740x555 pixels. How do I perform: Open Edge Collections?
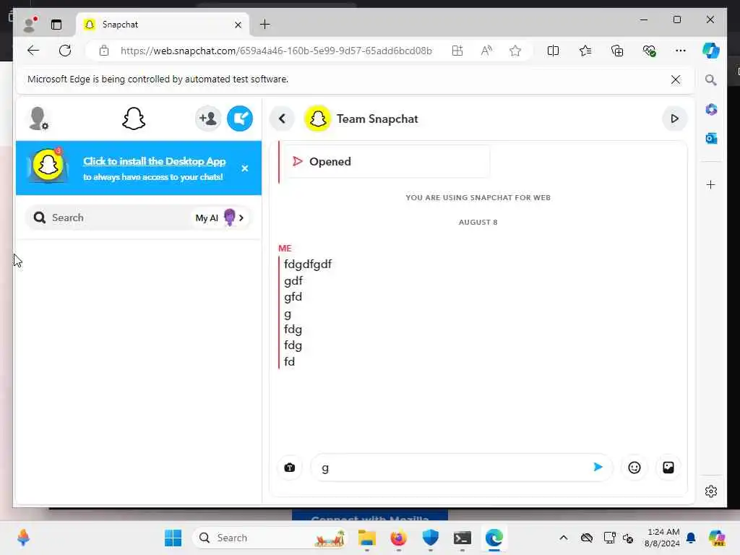(617, 51)
